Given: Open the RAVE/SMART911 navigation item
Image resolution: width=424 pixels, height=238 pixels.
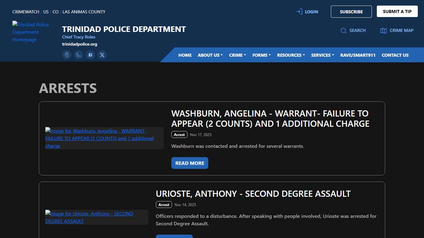Looking at the screenshot, I should point(358,55).
